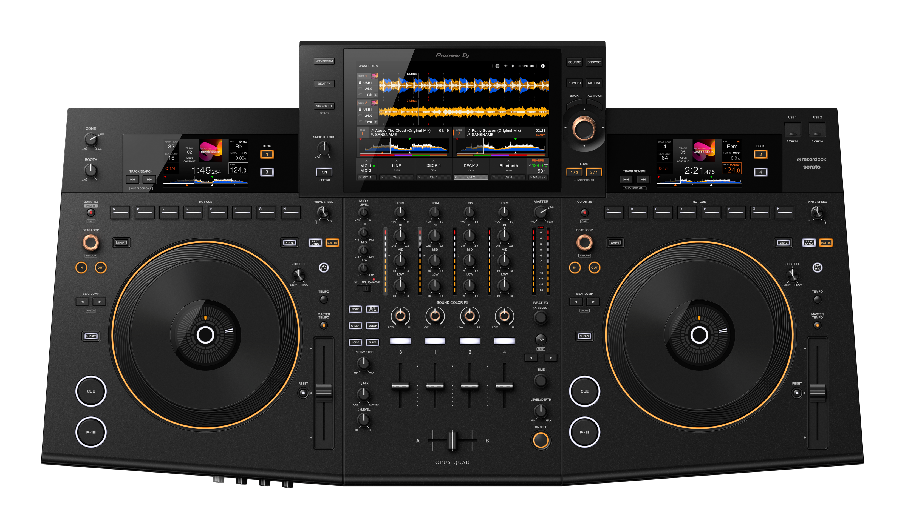Toggle headphone cue button for channel 3
This screenshot has width=905, height=529.
400,341
